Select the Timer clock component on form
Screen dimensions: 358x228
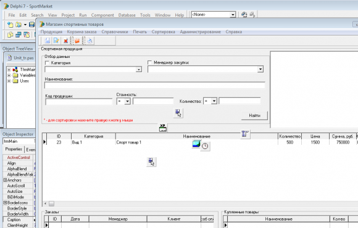pos(205,146)
